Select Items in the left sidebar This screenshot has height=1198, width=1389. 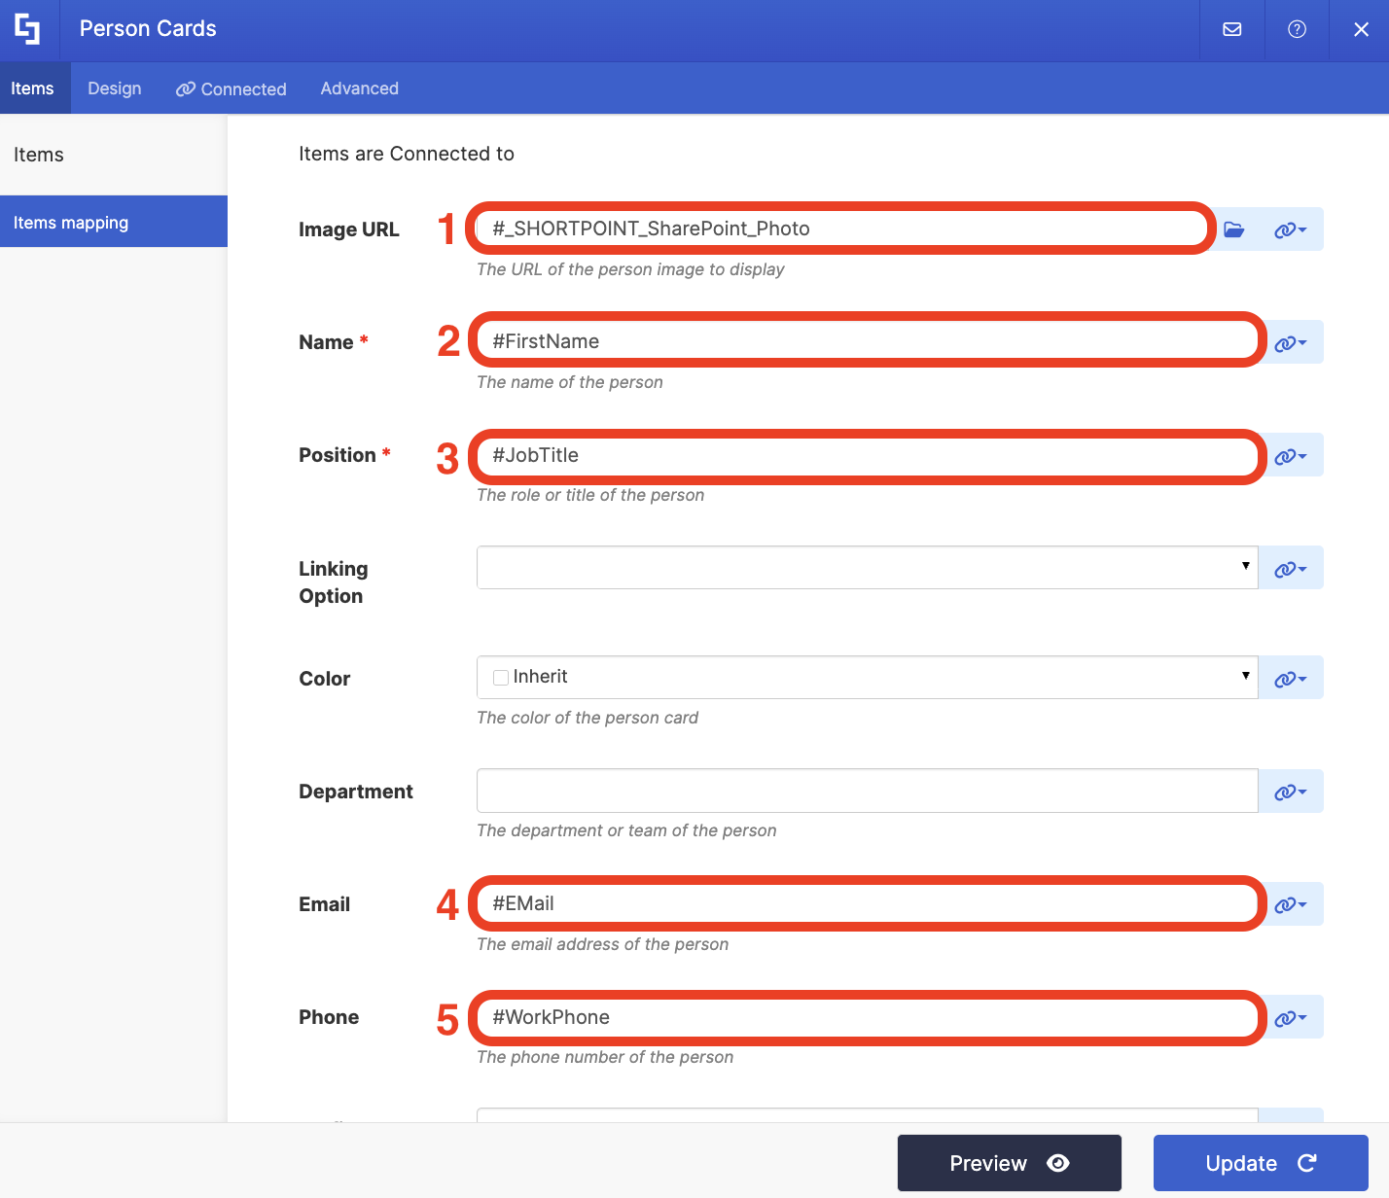[x=114, y=155]
